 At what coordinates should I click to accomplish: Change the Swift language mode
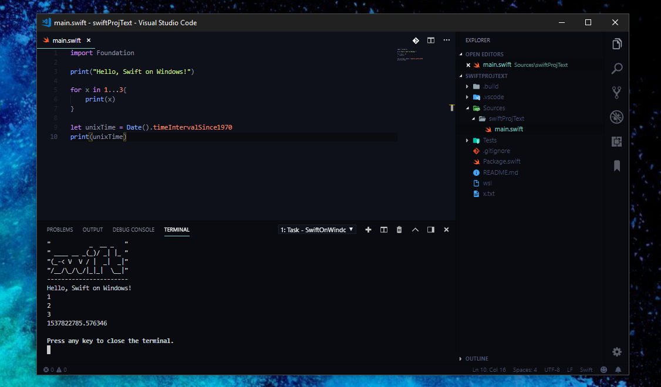coord(586,370)
